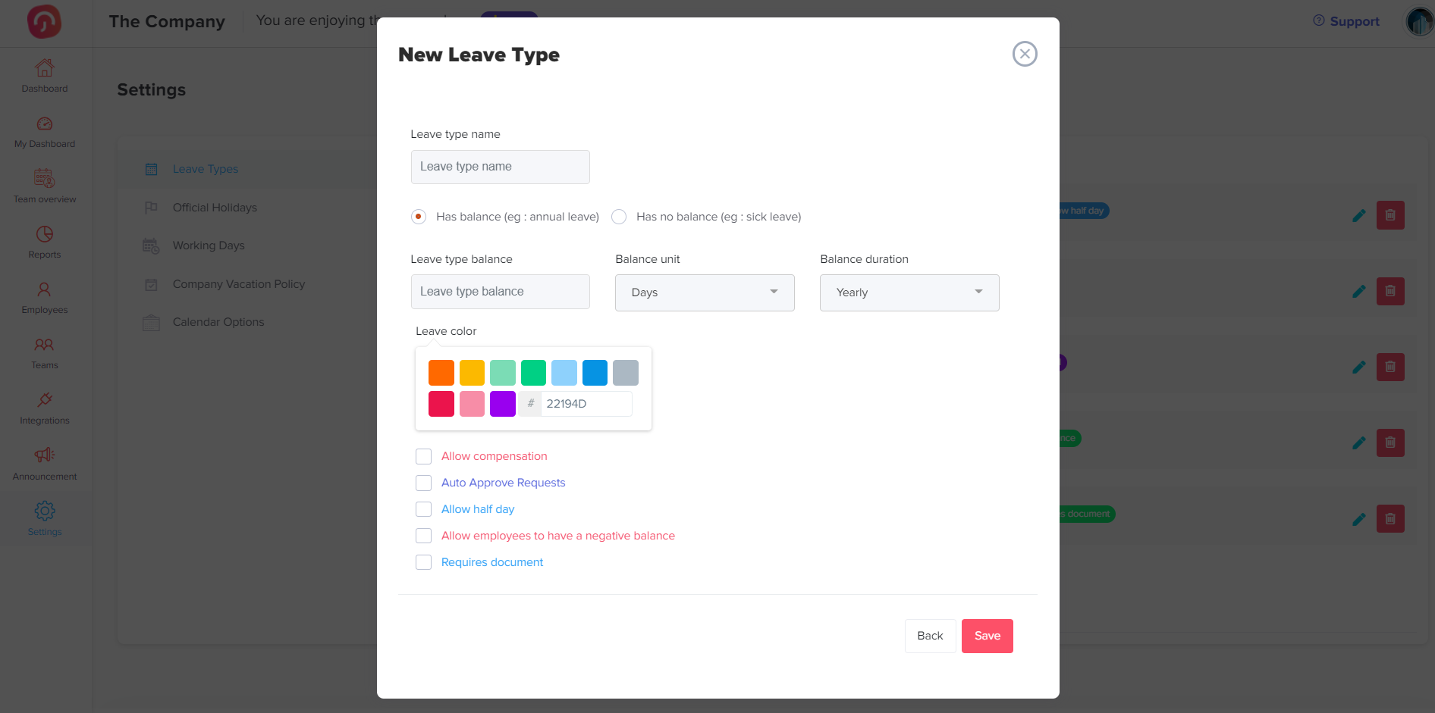Screen dimensions: 1435x713
Task: Select the Has no balance radio button
Action: (x=619, y=217)
